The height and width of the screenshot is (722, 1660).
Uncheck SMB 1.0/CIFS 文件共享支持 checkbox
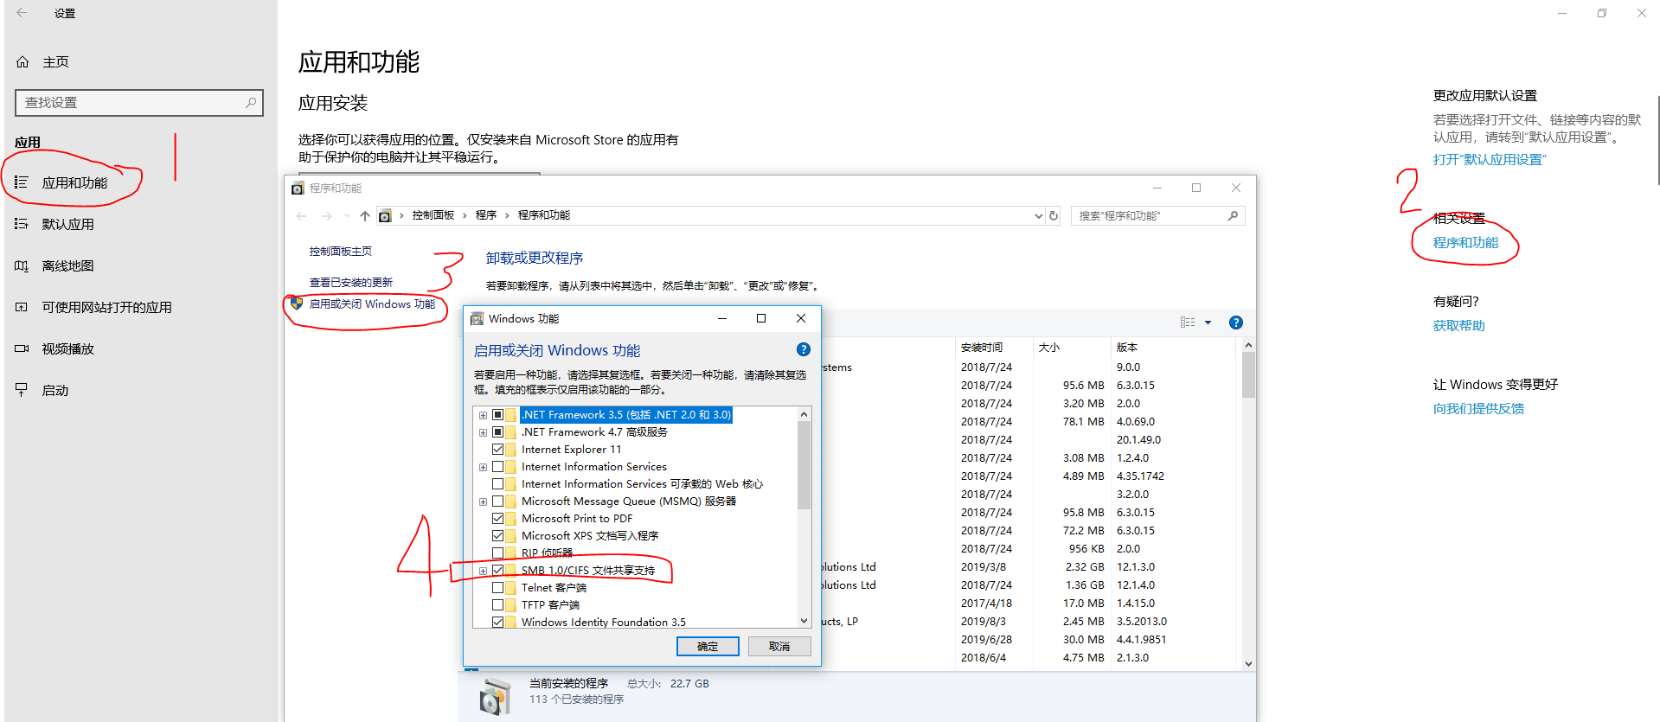[497, 571]
